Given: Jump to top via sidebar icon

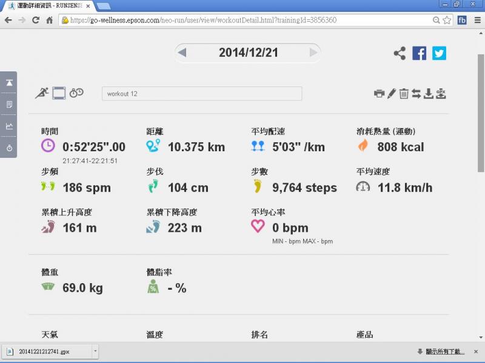Looking at the screenshot, I should 9,83.
